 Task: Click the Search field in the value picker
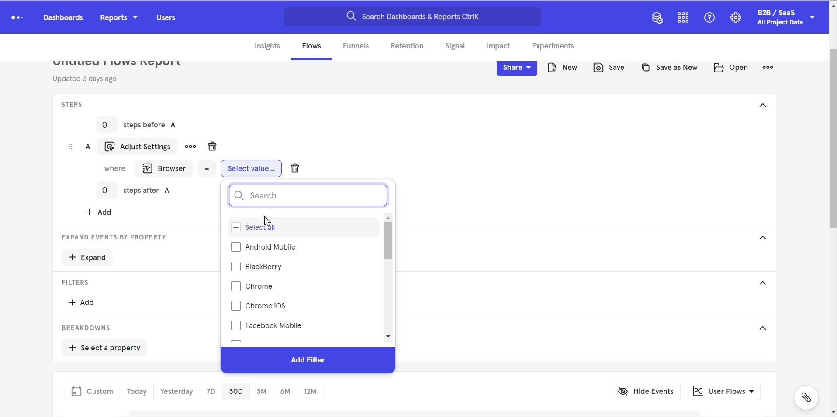308,195
